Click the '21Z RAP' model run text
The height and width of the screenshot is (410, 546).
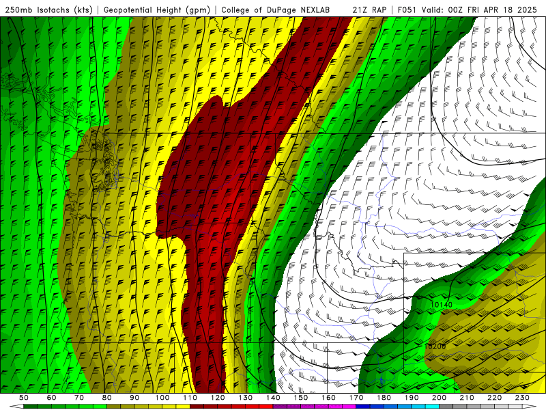tap(369, 10)
